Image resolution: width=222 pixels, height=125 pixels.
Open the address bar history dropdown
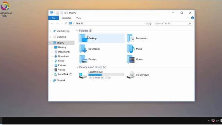(x=147, y=24)
